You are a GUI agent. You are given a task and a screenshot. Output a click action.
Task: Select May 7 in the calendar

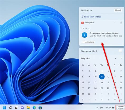[x=121, y=71]
